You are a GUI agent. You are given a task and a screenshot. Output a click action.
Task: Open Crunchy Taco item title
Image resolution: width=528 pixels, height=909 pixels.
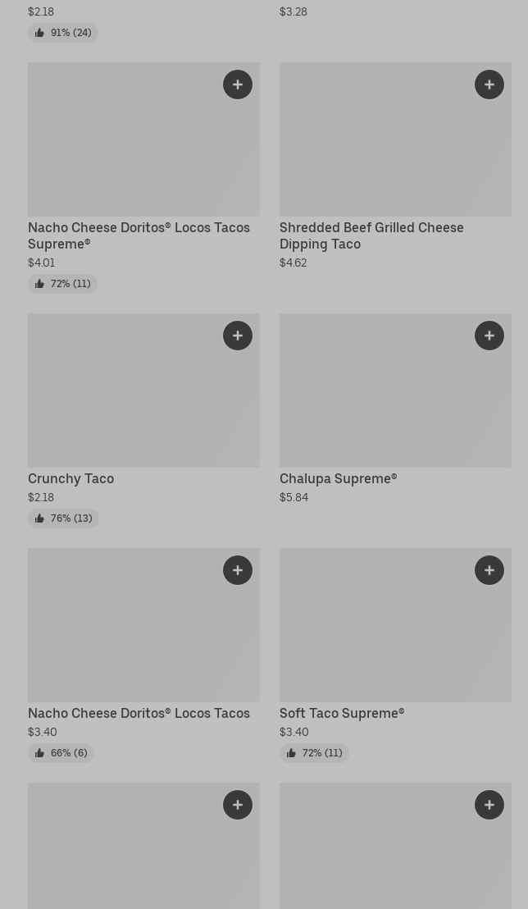(71, 478)
